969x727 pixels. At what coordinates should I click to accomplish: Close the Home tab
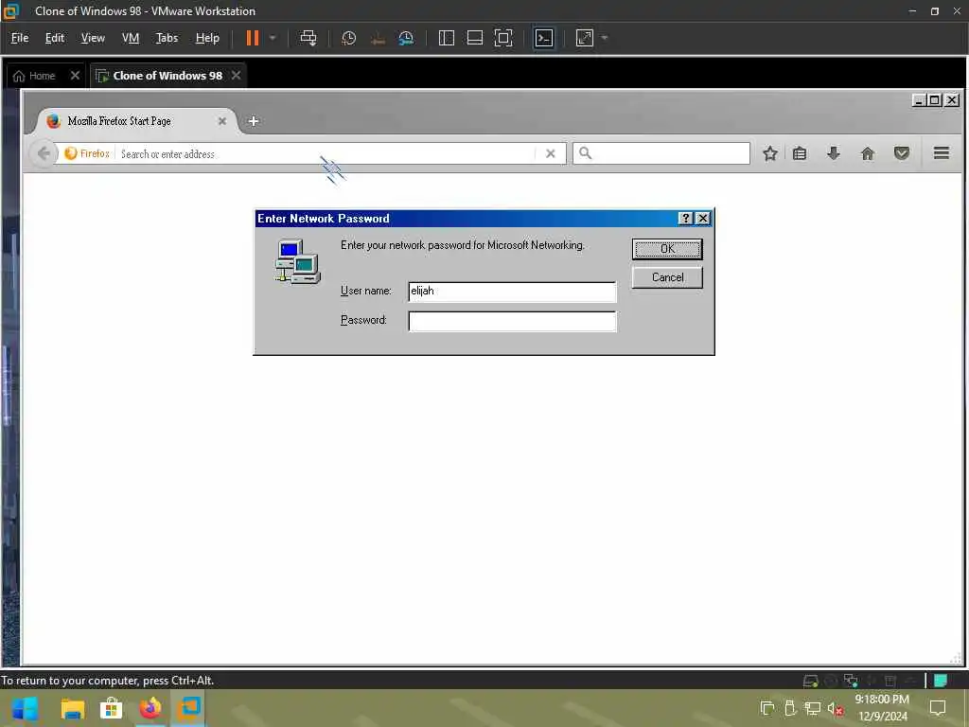point(75,76)
